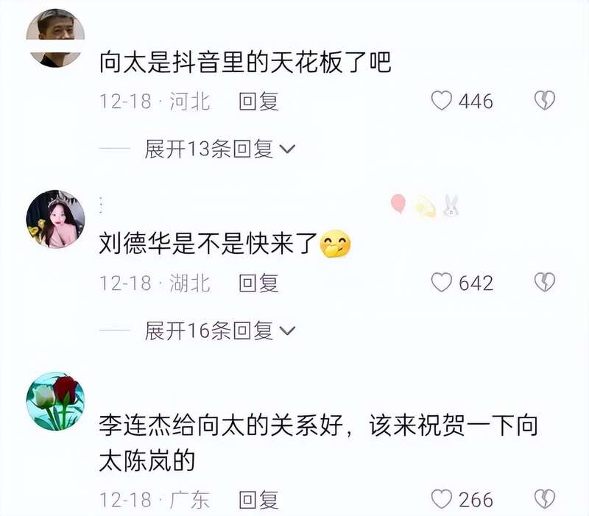Dislike the 刘德华 comment from 湖北
Screen dimensions: 589x516
pyautogui.click(x=545, y=282)
